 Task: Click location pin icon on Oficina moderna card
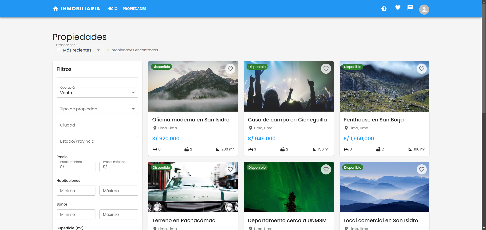pos(155,128)
